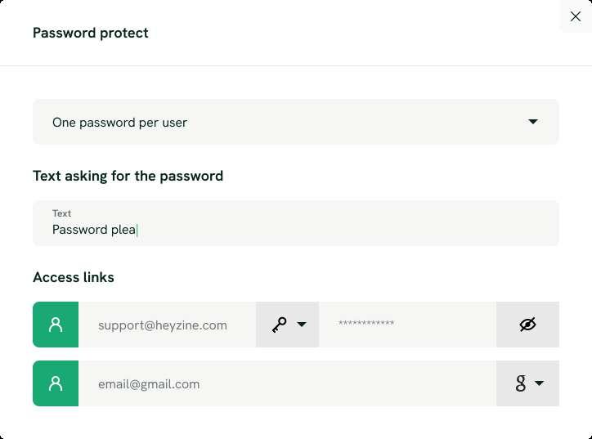Click the word "Password" in the text field
Image resolution: width=592 pixels, height=439 pixels.
pos(79,230)
